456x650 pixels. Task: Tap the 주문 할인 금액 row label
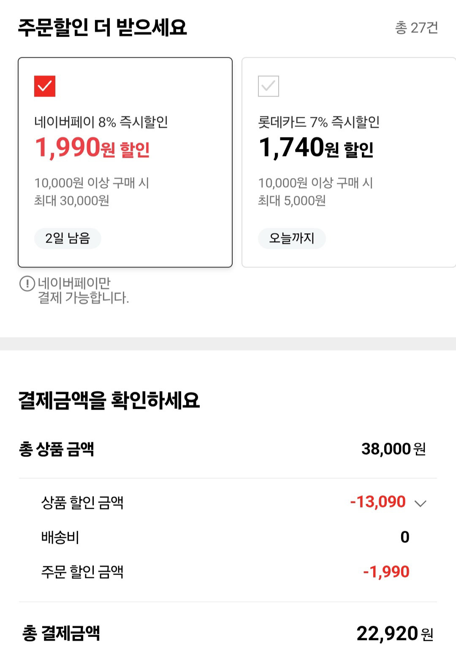[82, 572]
